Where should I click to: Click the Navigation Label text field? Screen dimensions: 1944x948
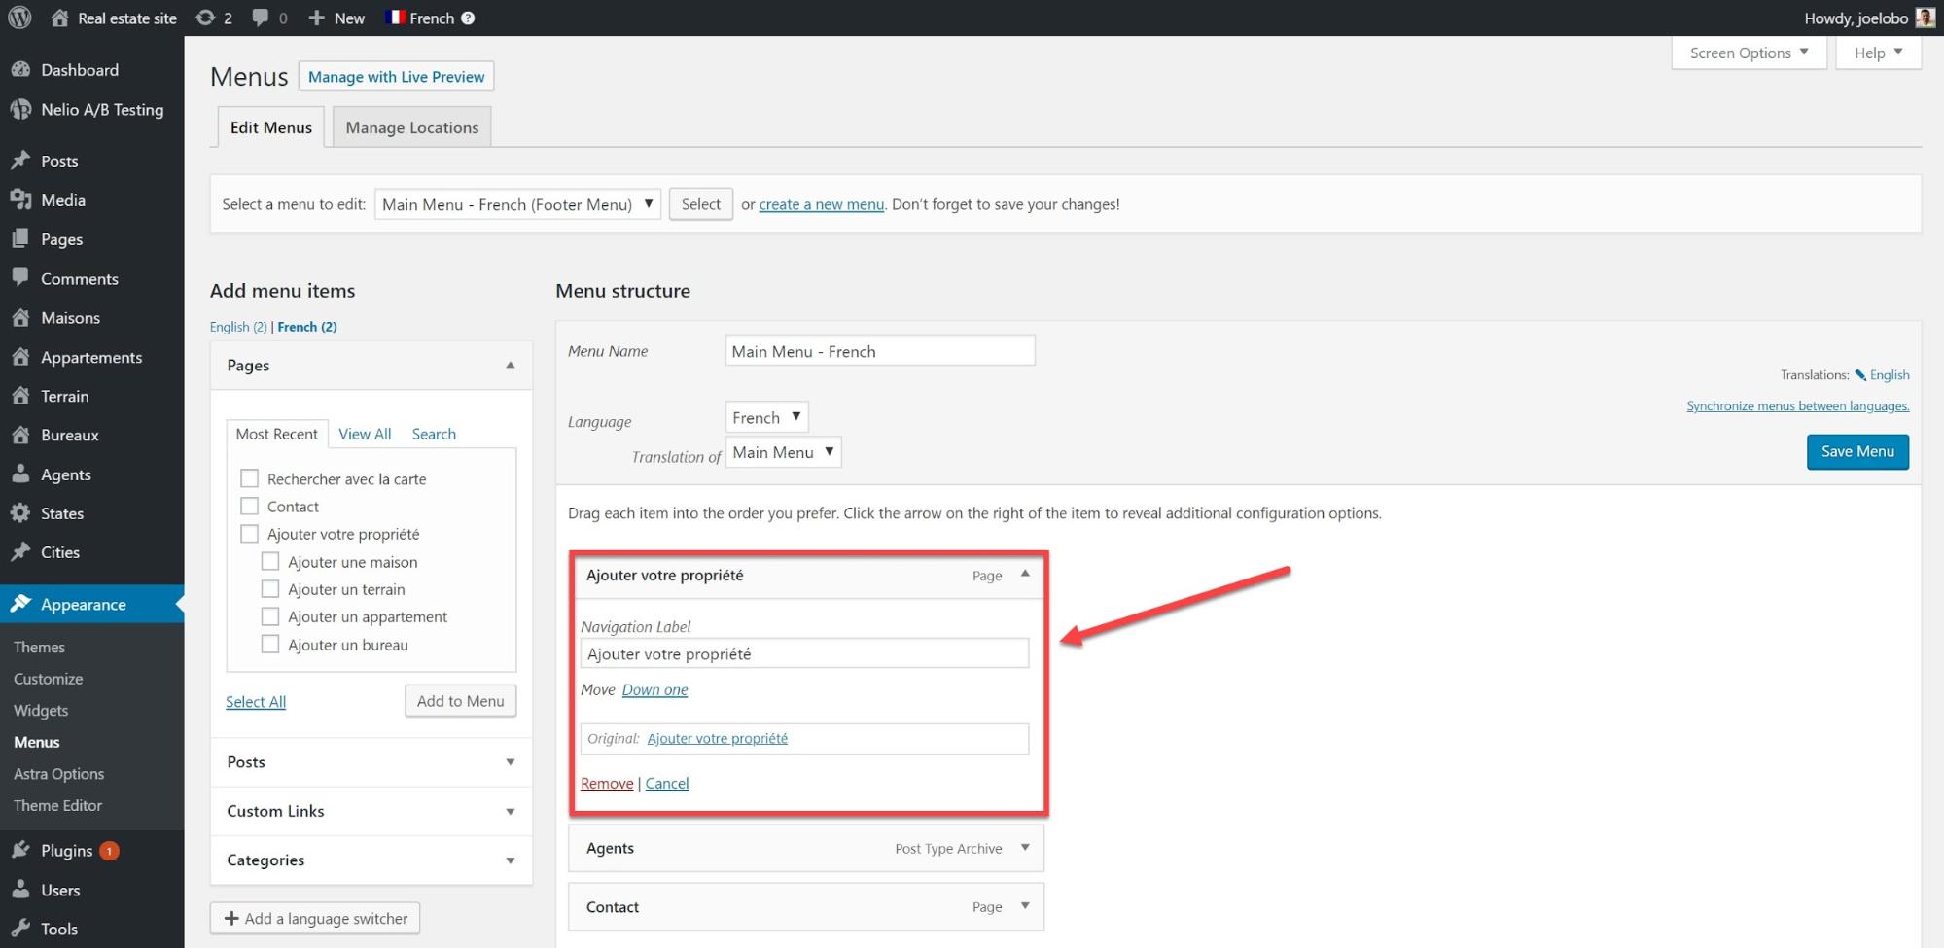[x=804, y=654]
